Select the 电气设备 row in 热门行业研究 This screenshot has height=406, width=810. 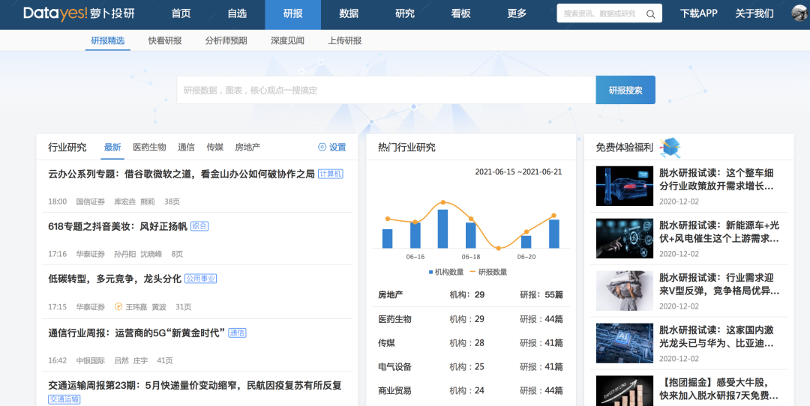pyautogui.click(x=470, y=367)
